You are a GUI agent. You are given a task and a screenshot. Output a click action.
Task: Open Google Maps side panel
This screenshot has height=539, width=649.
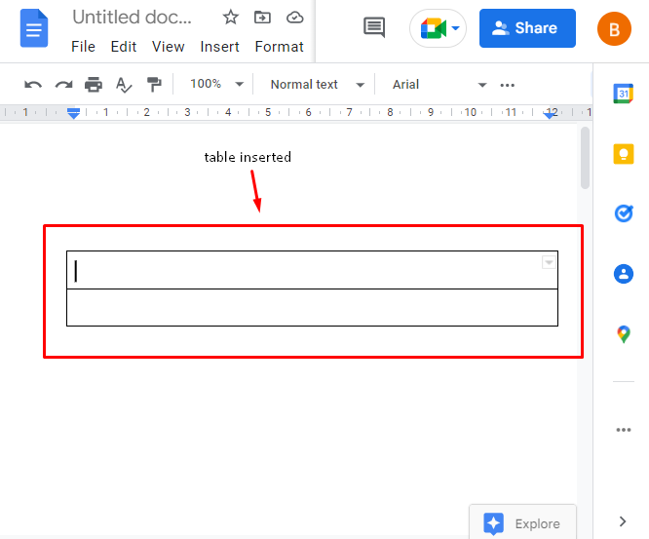point(624,334)
